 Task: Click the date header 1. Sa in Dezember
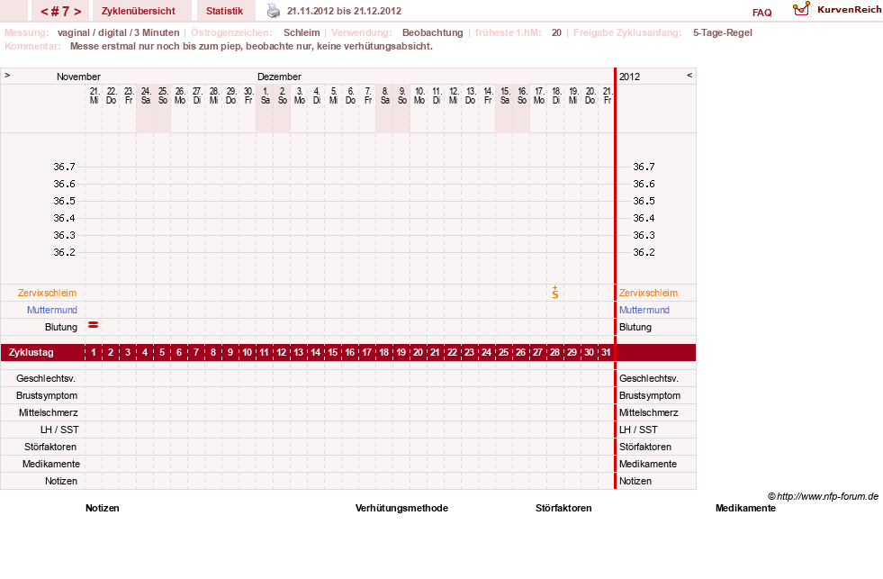[x=266, y=95]
